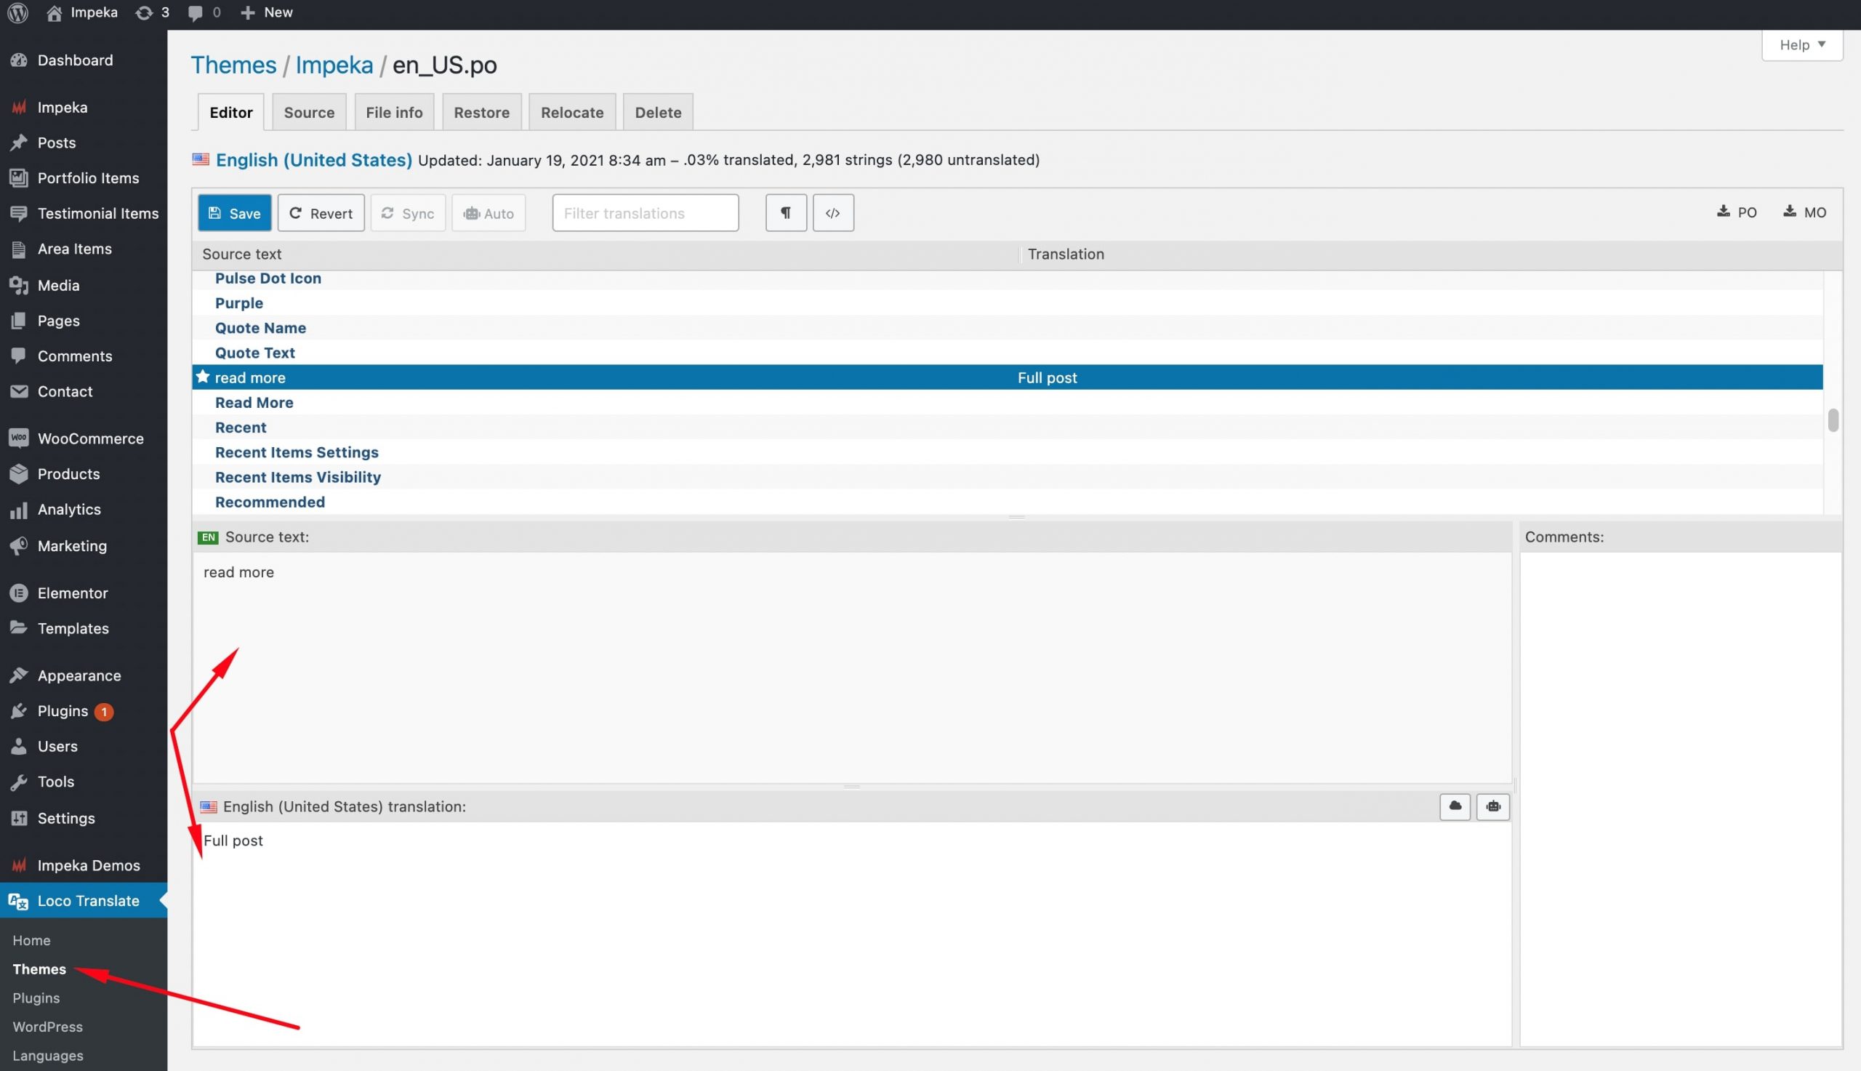Expand the Help dropdown
Screen dimensions: 1861x1071
point(1801,45)
